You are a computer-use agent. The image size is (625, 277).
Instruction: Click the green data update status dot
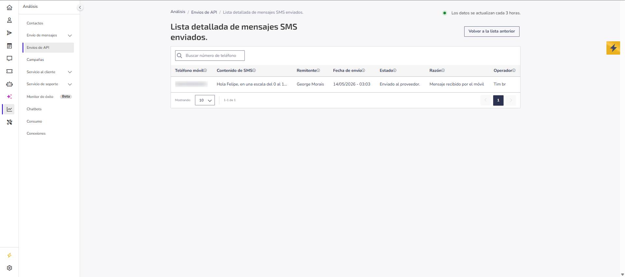click(445, 13)
